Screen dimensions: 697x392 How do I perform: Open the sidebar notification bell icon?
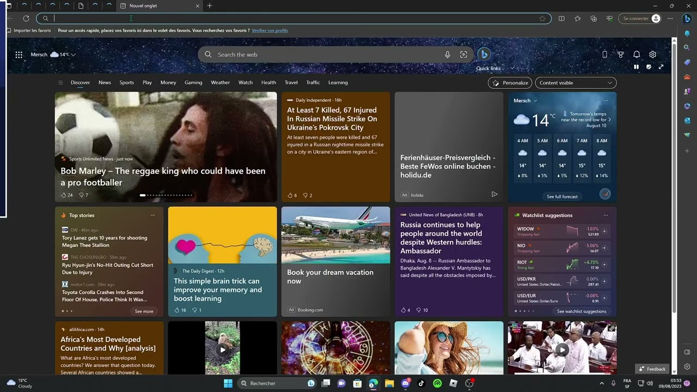pyautogui.click(x=687, y=33)
